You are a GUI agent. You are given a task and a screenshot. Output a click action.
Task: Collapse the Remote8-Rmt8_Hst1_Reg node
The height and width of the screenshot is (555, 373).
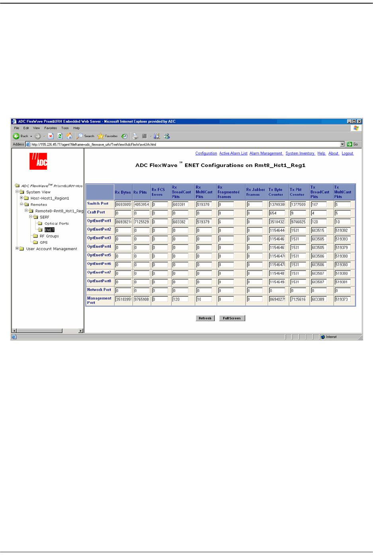(x=26, y=210)
